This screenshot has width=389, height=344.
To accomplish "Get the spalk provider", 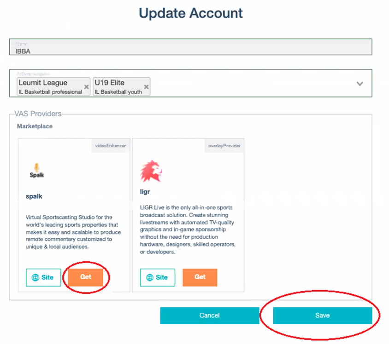I will tap(86, 277).
